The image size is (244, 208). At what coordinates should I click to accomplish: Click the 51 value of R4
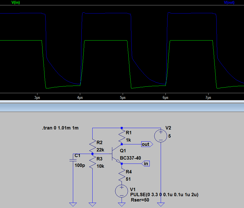[x=128, y=179]
